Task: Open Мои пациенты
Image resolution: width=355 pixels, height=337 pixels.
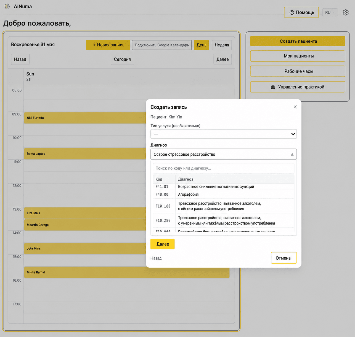Action: pyautogui.click(x=298, y=56)
